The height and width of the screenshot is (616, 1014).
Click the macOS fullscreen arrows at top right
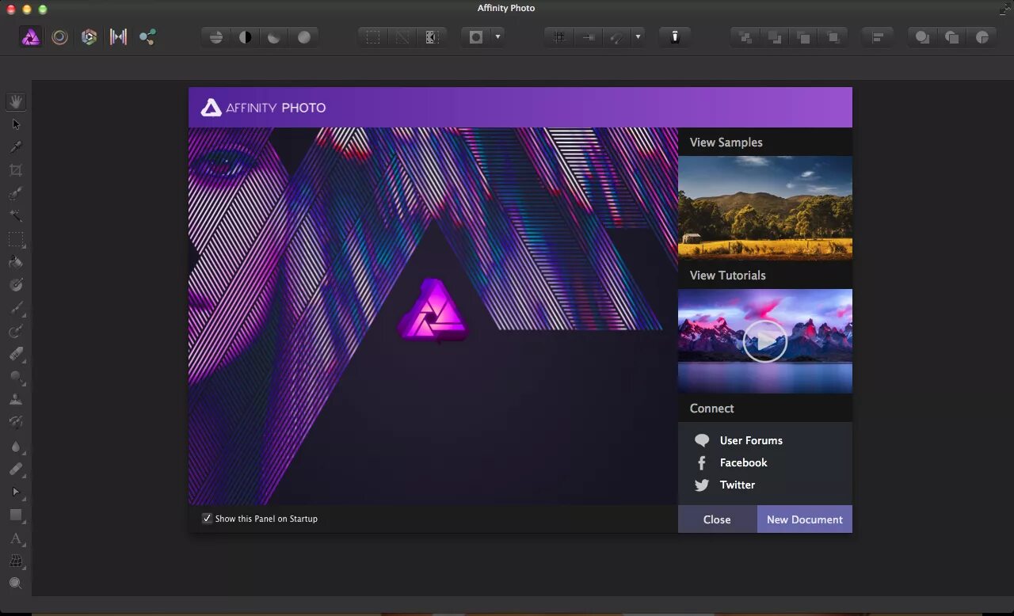pyautogui.click(x=1004, y=8)
